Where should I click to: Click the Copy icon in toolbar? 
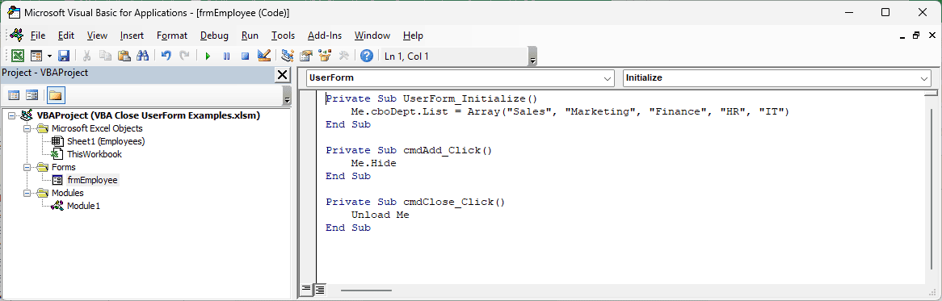pos(105,56)
